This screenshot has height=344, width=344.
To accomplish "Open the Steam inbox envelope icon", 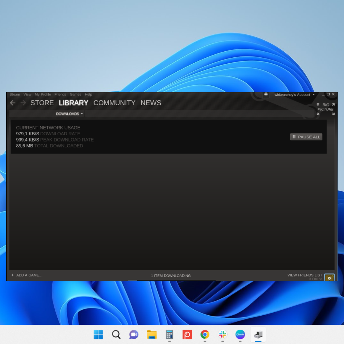I will click(x=266, y=94).
